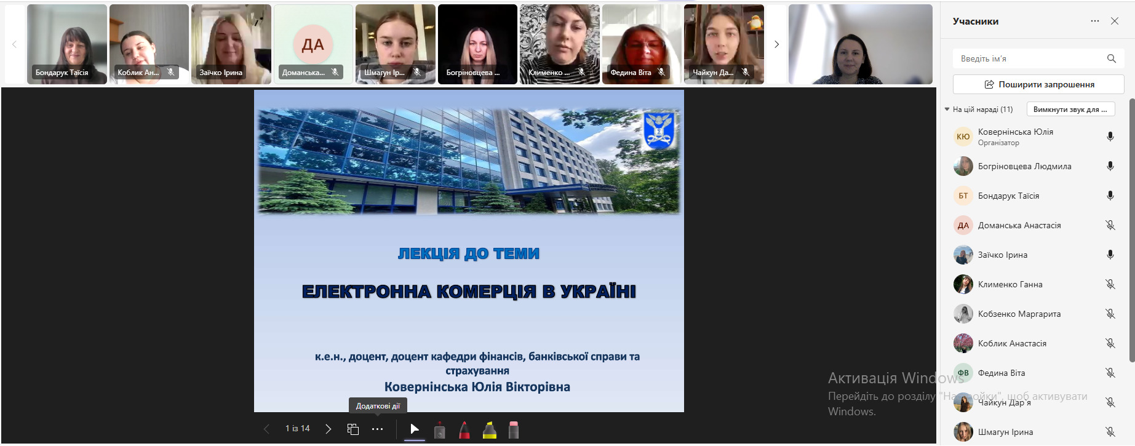Open participants panel more options menu
Viewport: 1135px width, 446px height.
(x=1094, y=21)
